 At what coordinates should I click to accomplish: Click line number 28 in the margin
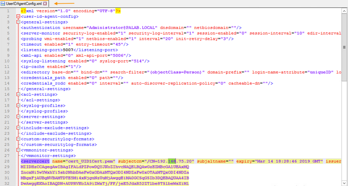pos(7,161)
